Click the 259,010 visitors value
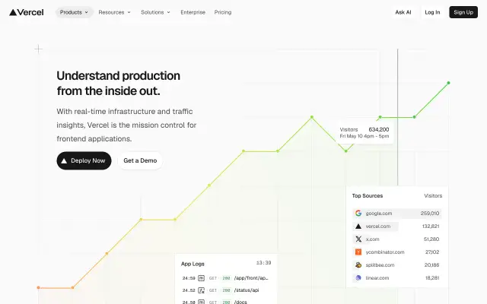 (x=430, y=214)
